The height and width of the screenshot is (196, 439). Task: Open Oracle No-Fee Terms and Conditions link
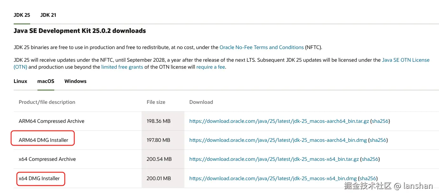tap(262, 47)
